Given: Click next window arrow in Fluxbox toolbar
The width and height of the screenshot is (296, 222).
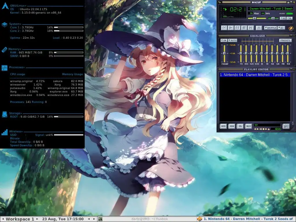Looking at the screenshot, I should click(94, 219).
